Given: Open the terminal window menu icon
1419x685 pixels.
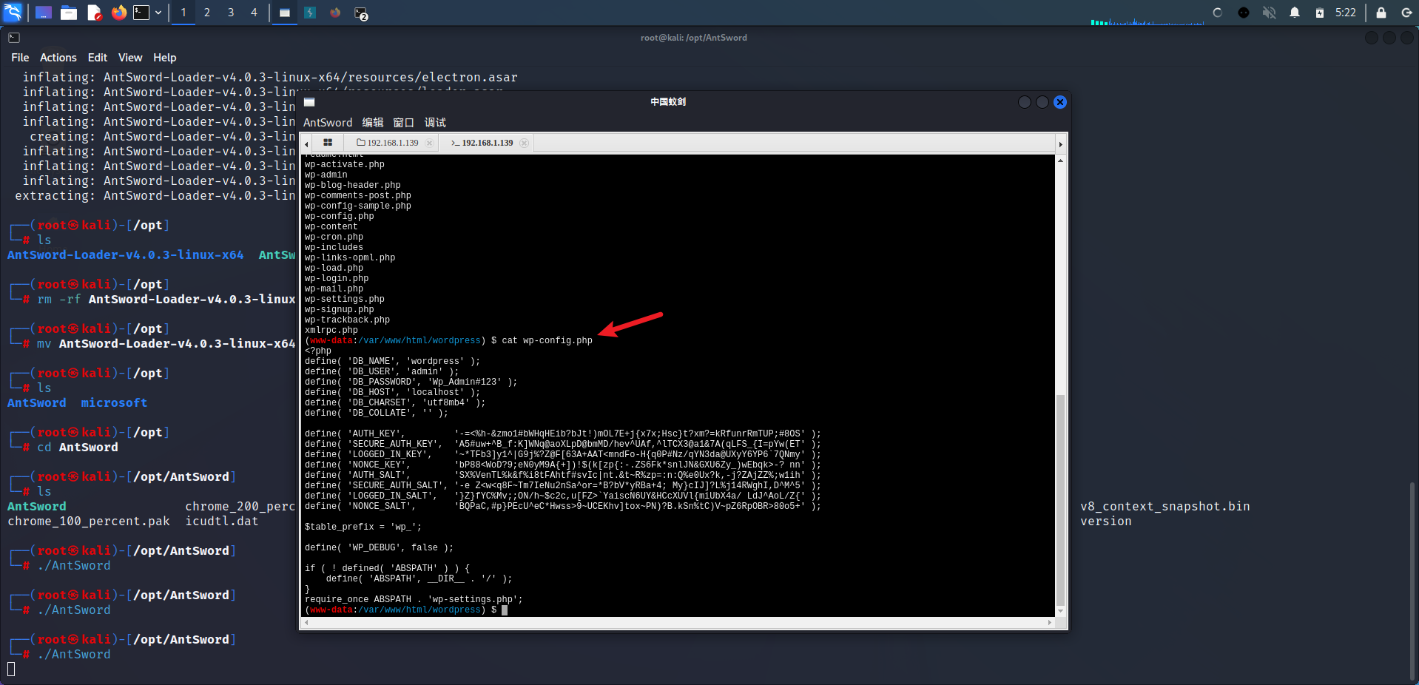Looking at the screenshot, I should point(14,38).
